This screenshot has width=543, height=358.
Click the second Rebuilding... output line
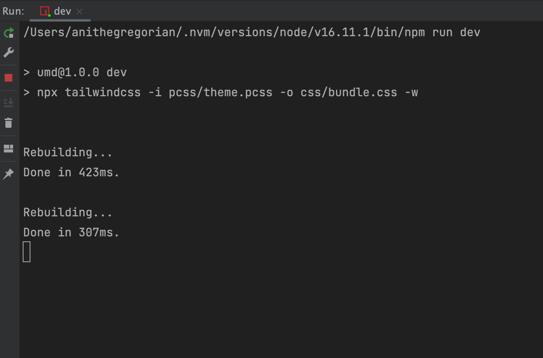(67, 212)
